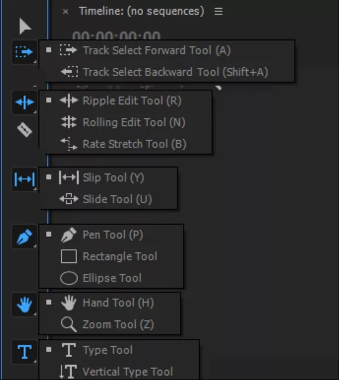The width and height of the screenshot is (339, 380).
Task: Select Ellipse Tool in the flyout
Action: click(112, 278)
